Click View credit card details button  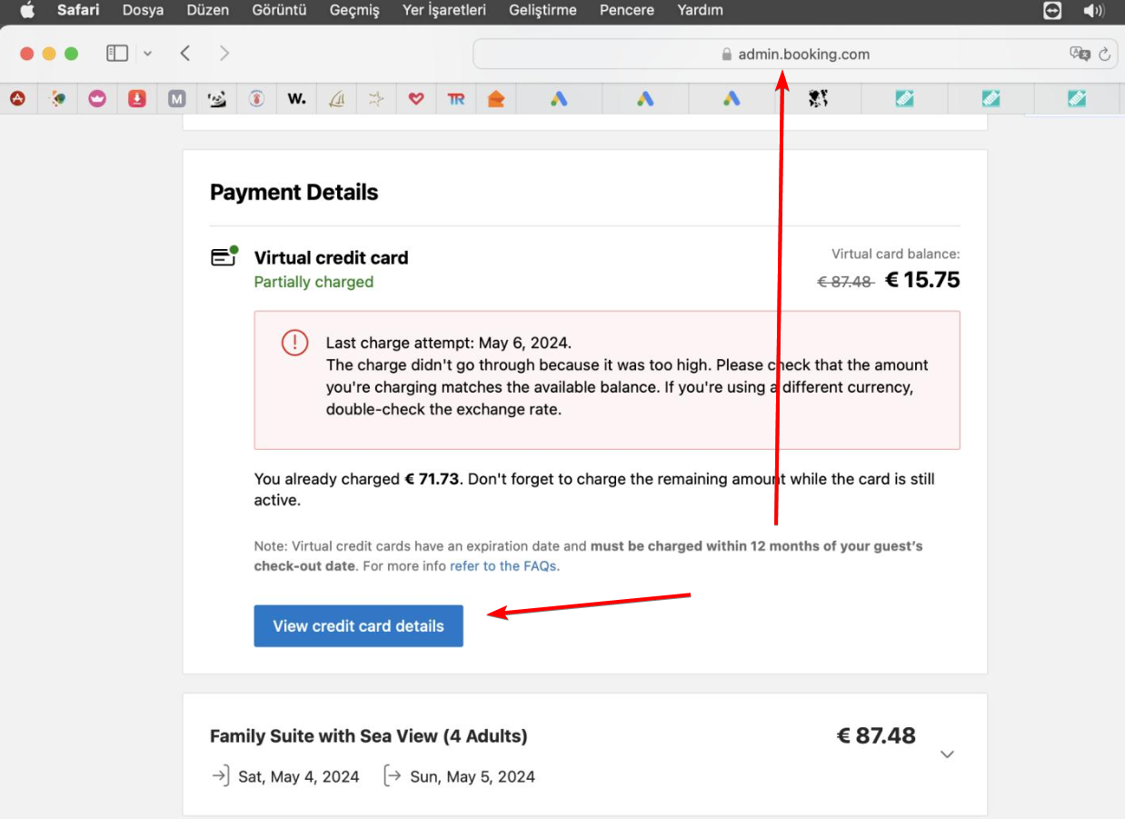358,626
